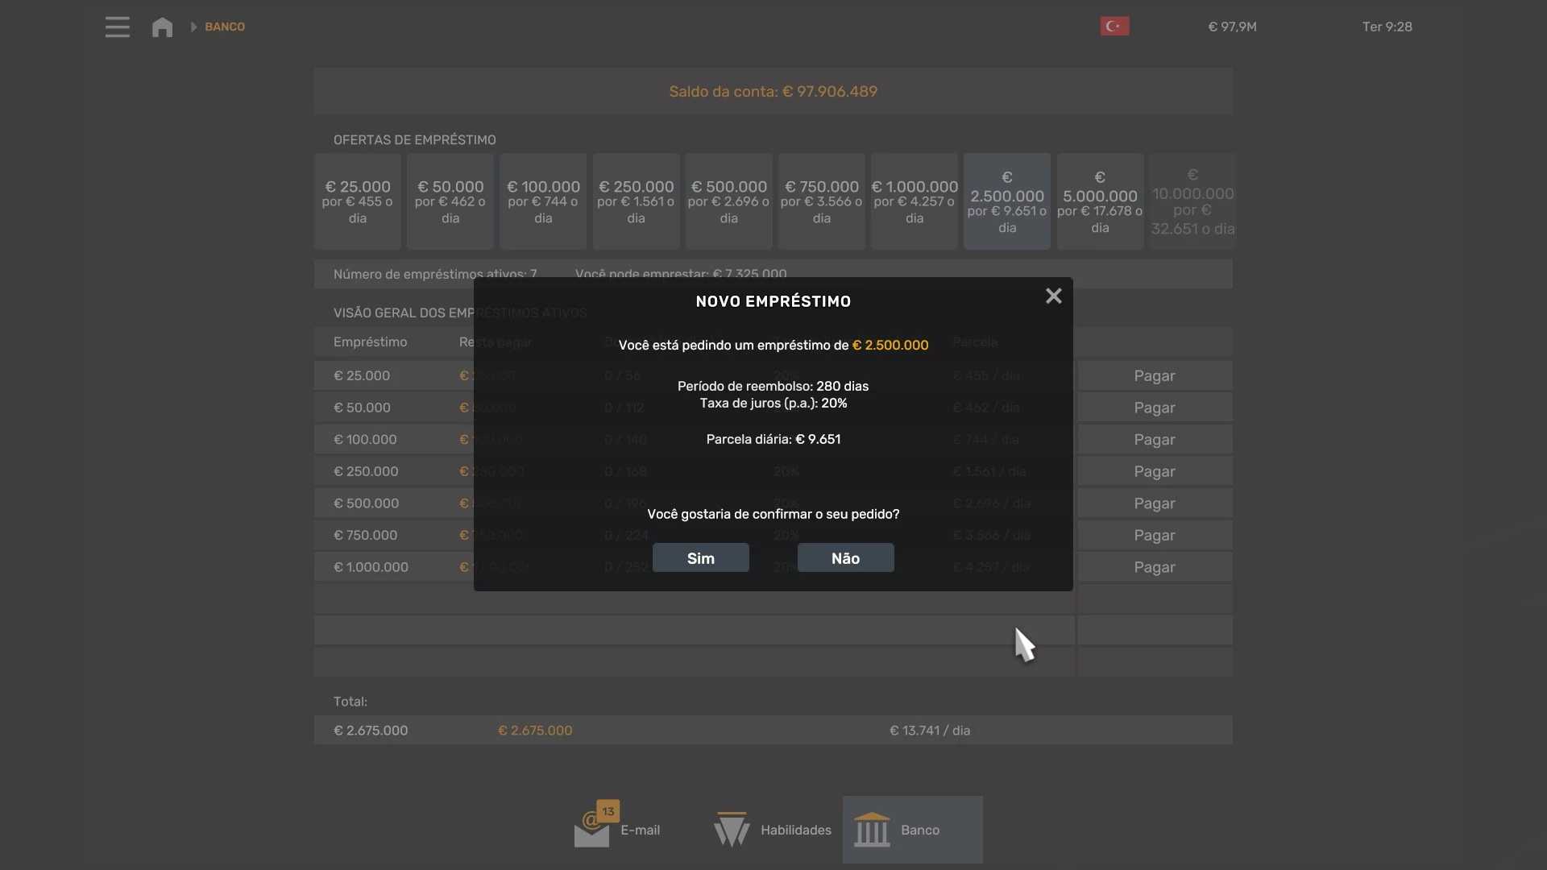1547x870 pixels.
Task: Click the Turkish flag icon
Action: point(1114,27)
